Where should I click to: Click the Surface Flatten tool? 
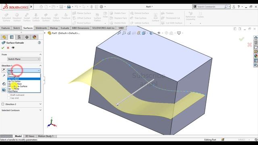(x=98, y=17)
